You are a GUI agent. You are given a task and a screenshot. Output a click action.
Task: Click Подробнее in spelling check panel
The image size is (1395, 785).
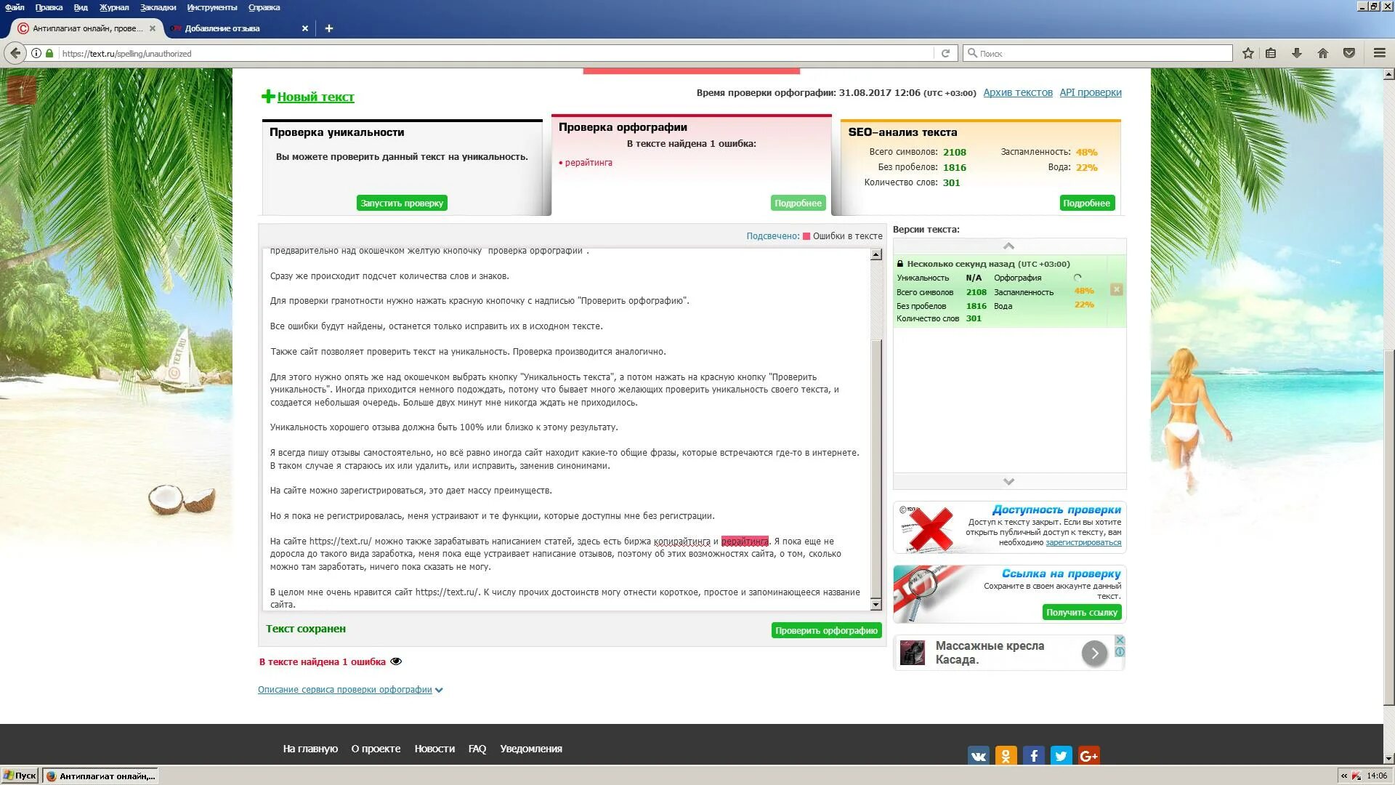[798, 204]
